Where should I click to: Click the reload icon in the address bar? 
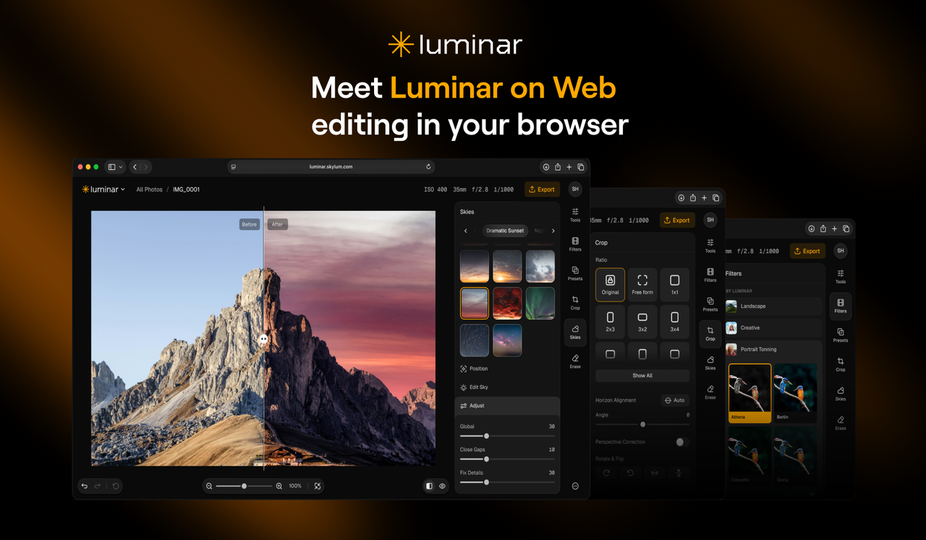click(x=428, y=167)
